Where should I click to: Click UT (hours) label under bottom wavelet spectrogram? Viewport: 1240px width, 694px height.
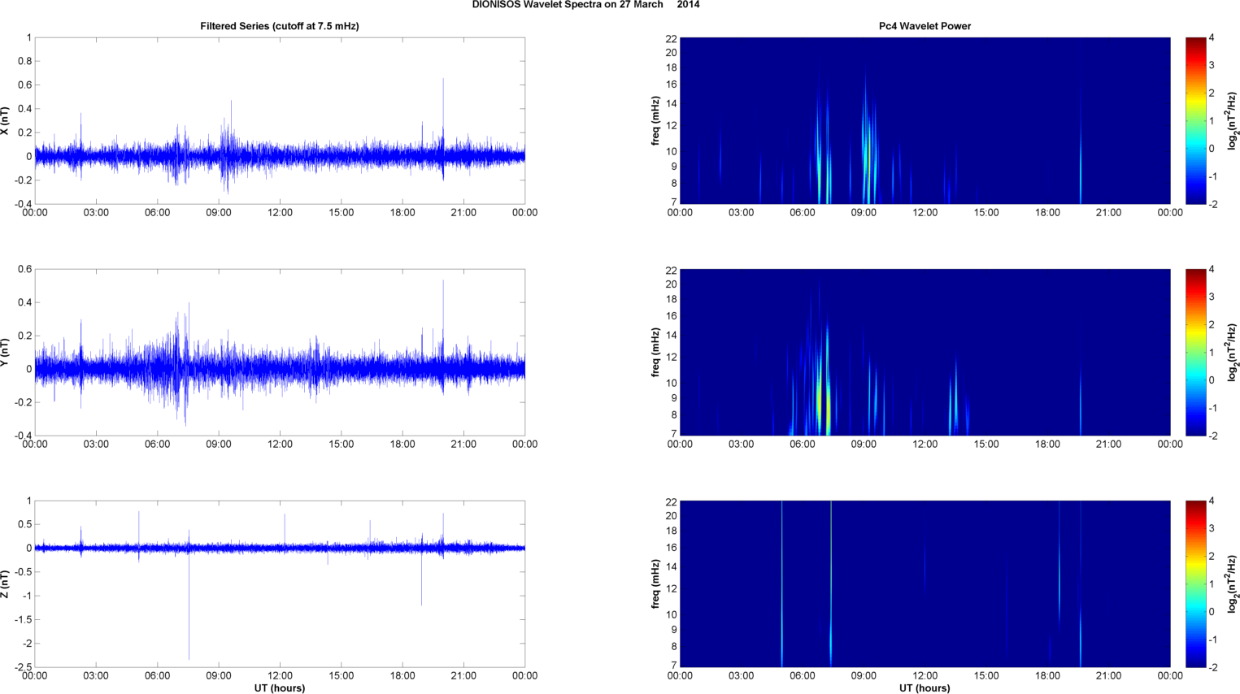(x=925, y=688)
